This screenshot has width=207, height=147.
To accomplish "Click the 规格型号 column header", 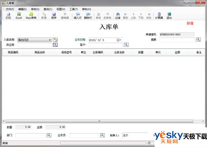I will tap(67, 52).
